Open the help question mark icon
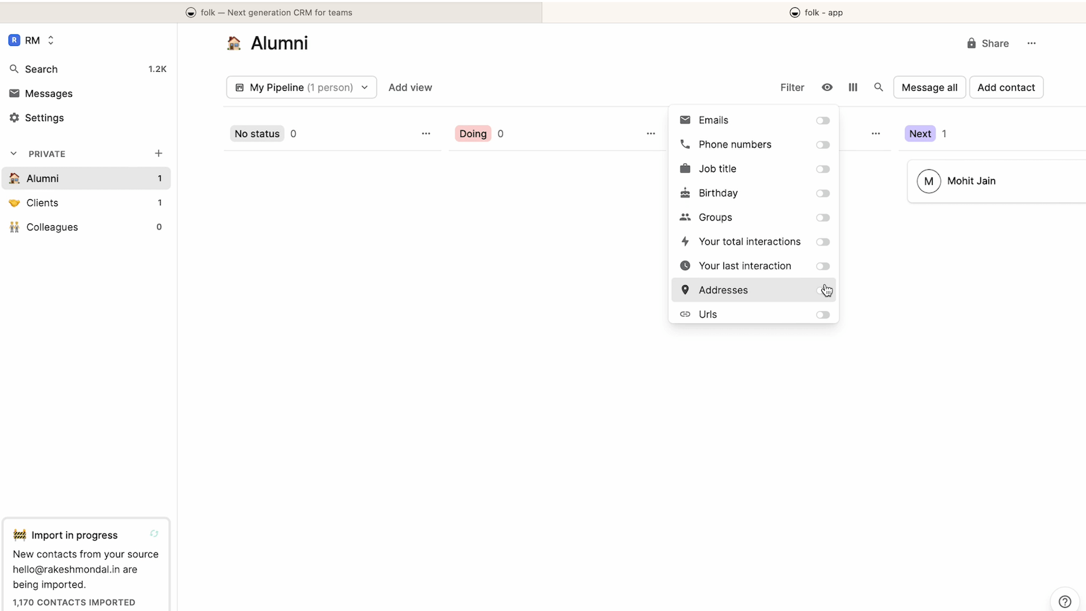The width and height of the screenshot is (1086, 611). coord(1065,601)
